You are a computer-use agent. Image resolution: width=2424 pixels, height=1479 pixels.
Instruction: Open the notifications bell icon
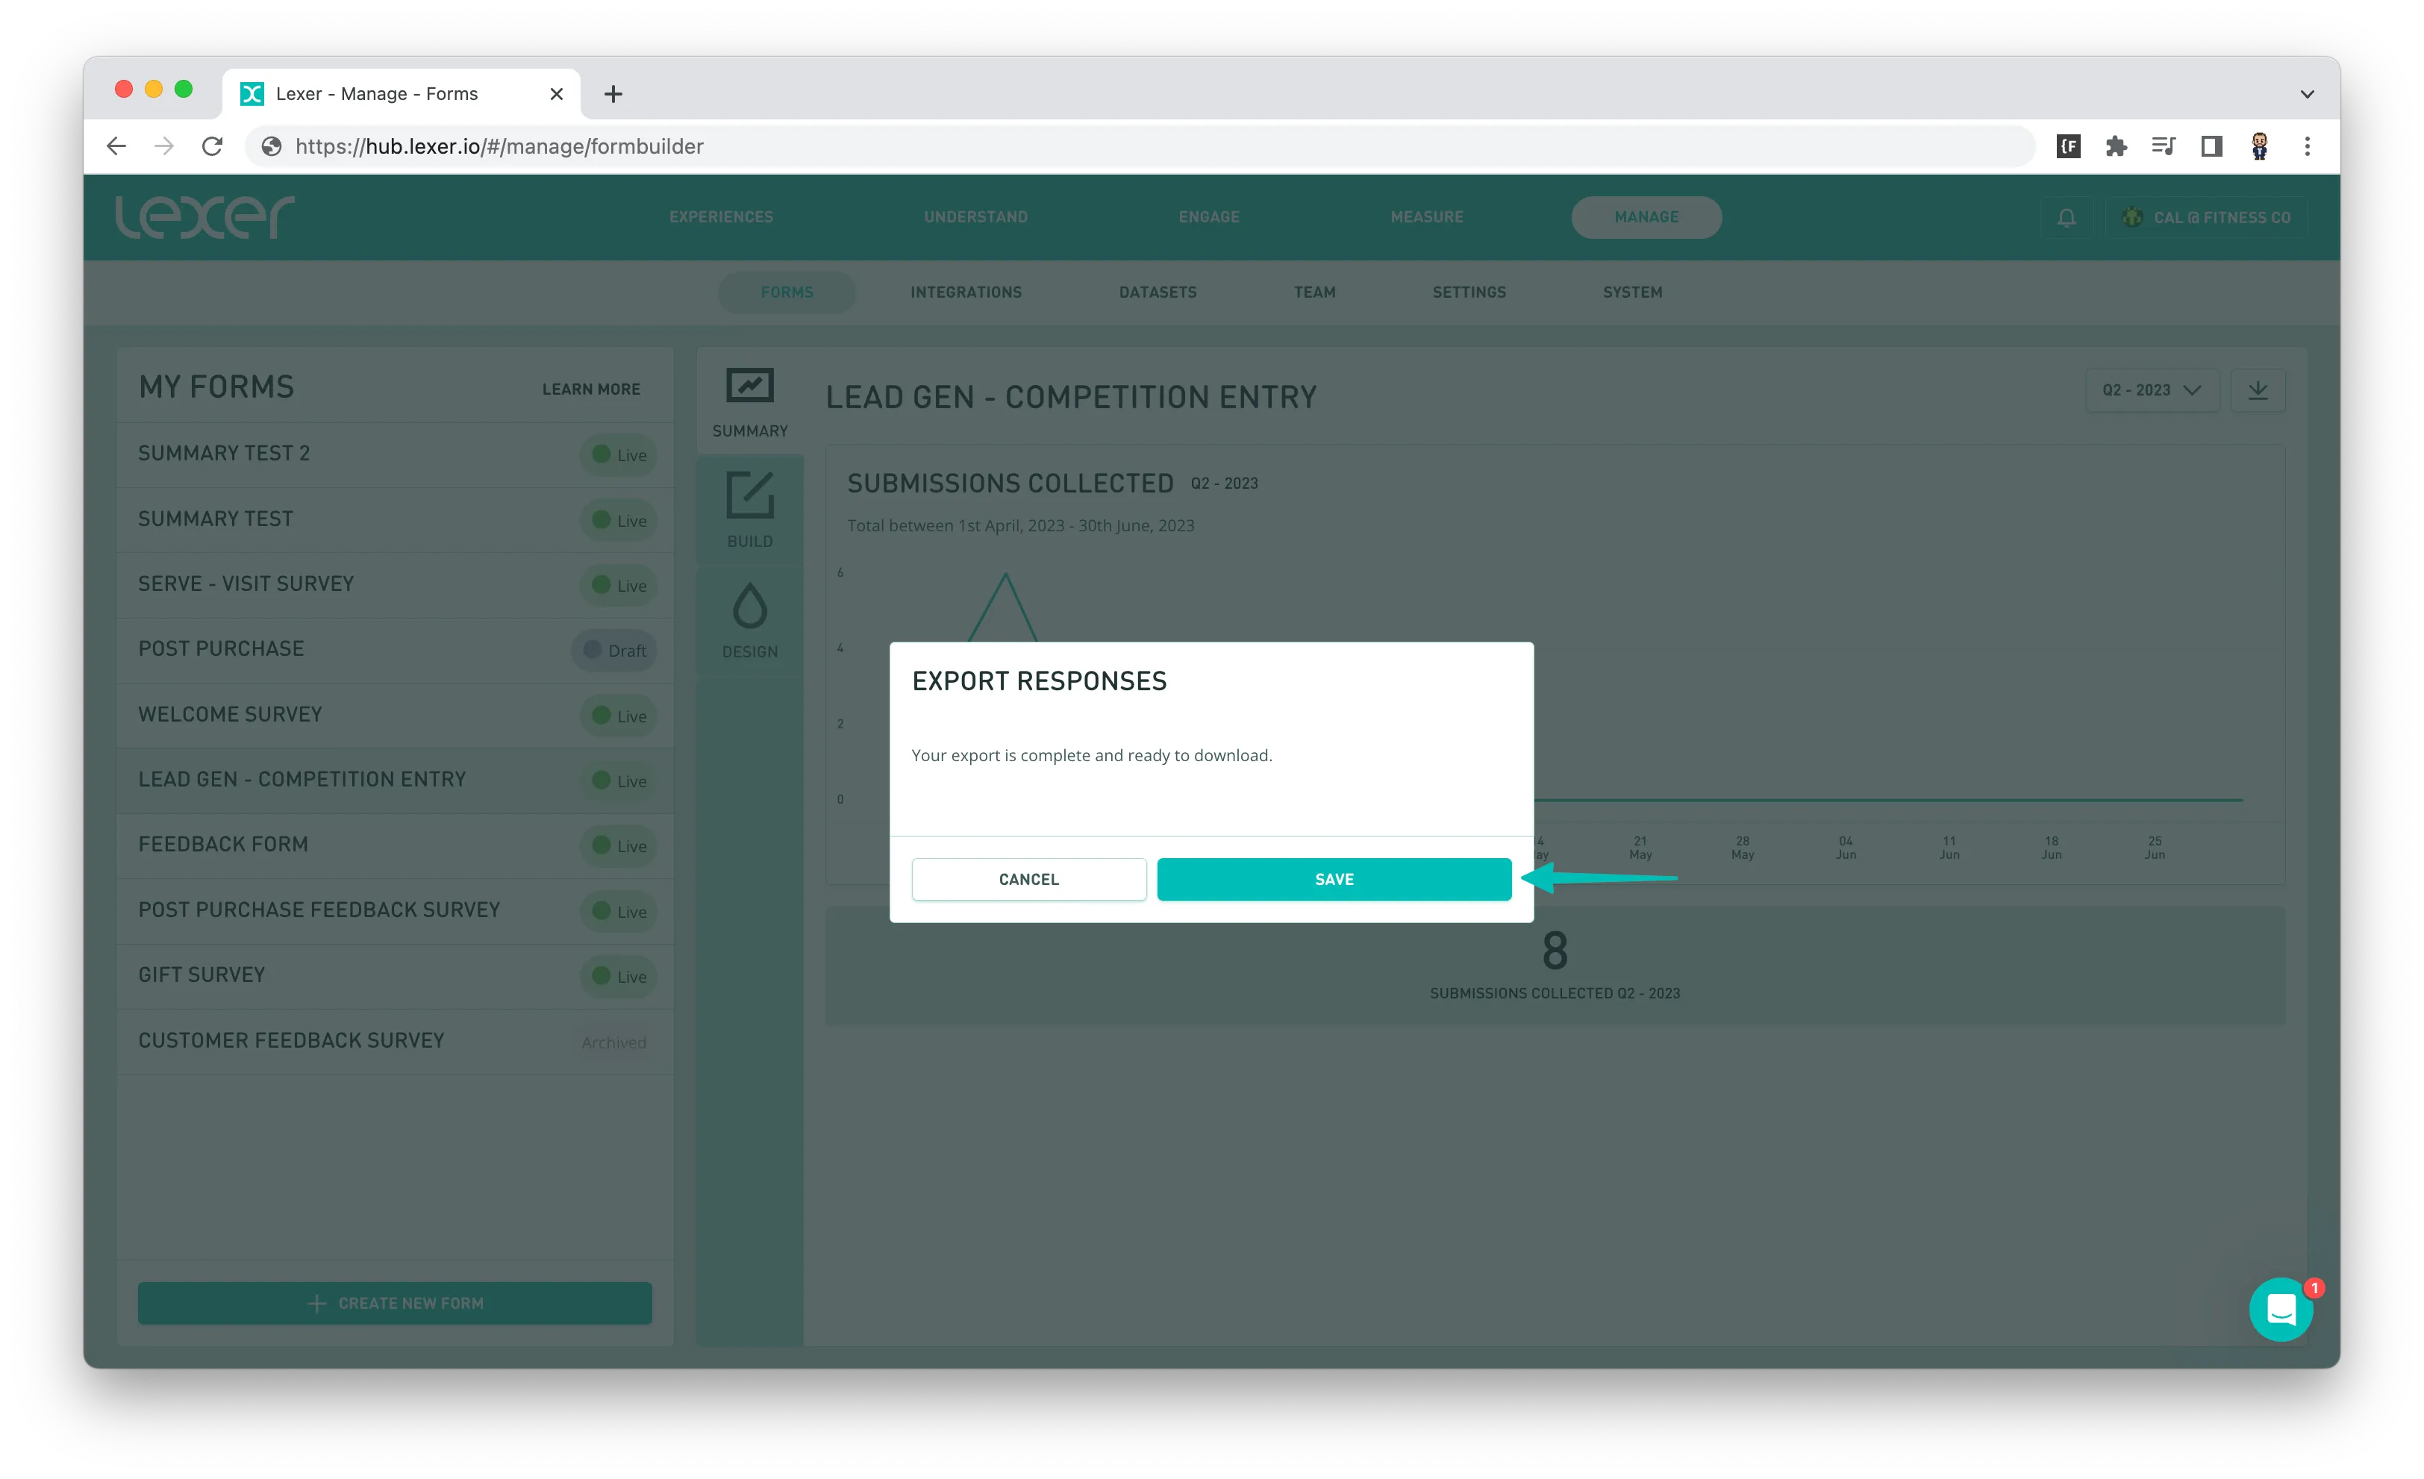(2066, 217)
